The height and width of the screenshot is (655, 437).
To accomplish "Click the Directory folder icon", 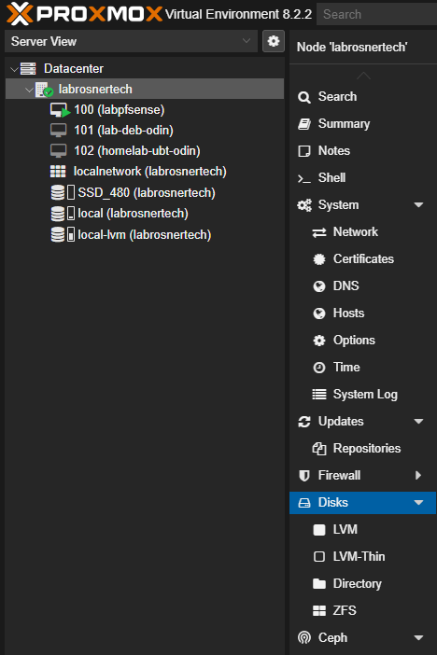I will click(x=319, y=583).
